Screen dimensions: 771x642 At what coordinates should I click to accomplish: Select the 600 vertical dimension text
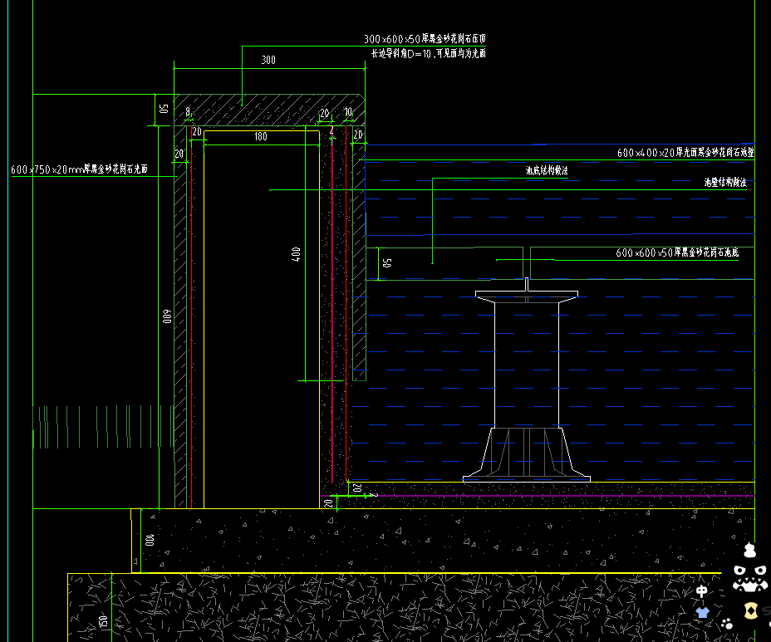pyautogui.click(x=167, y=316)
